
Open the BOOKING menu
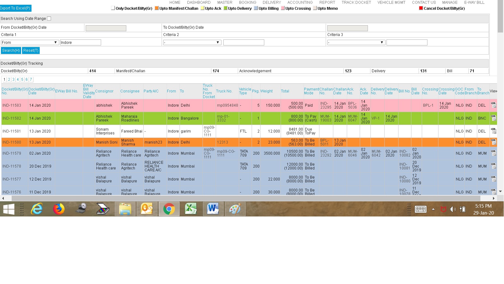point(248,3)
